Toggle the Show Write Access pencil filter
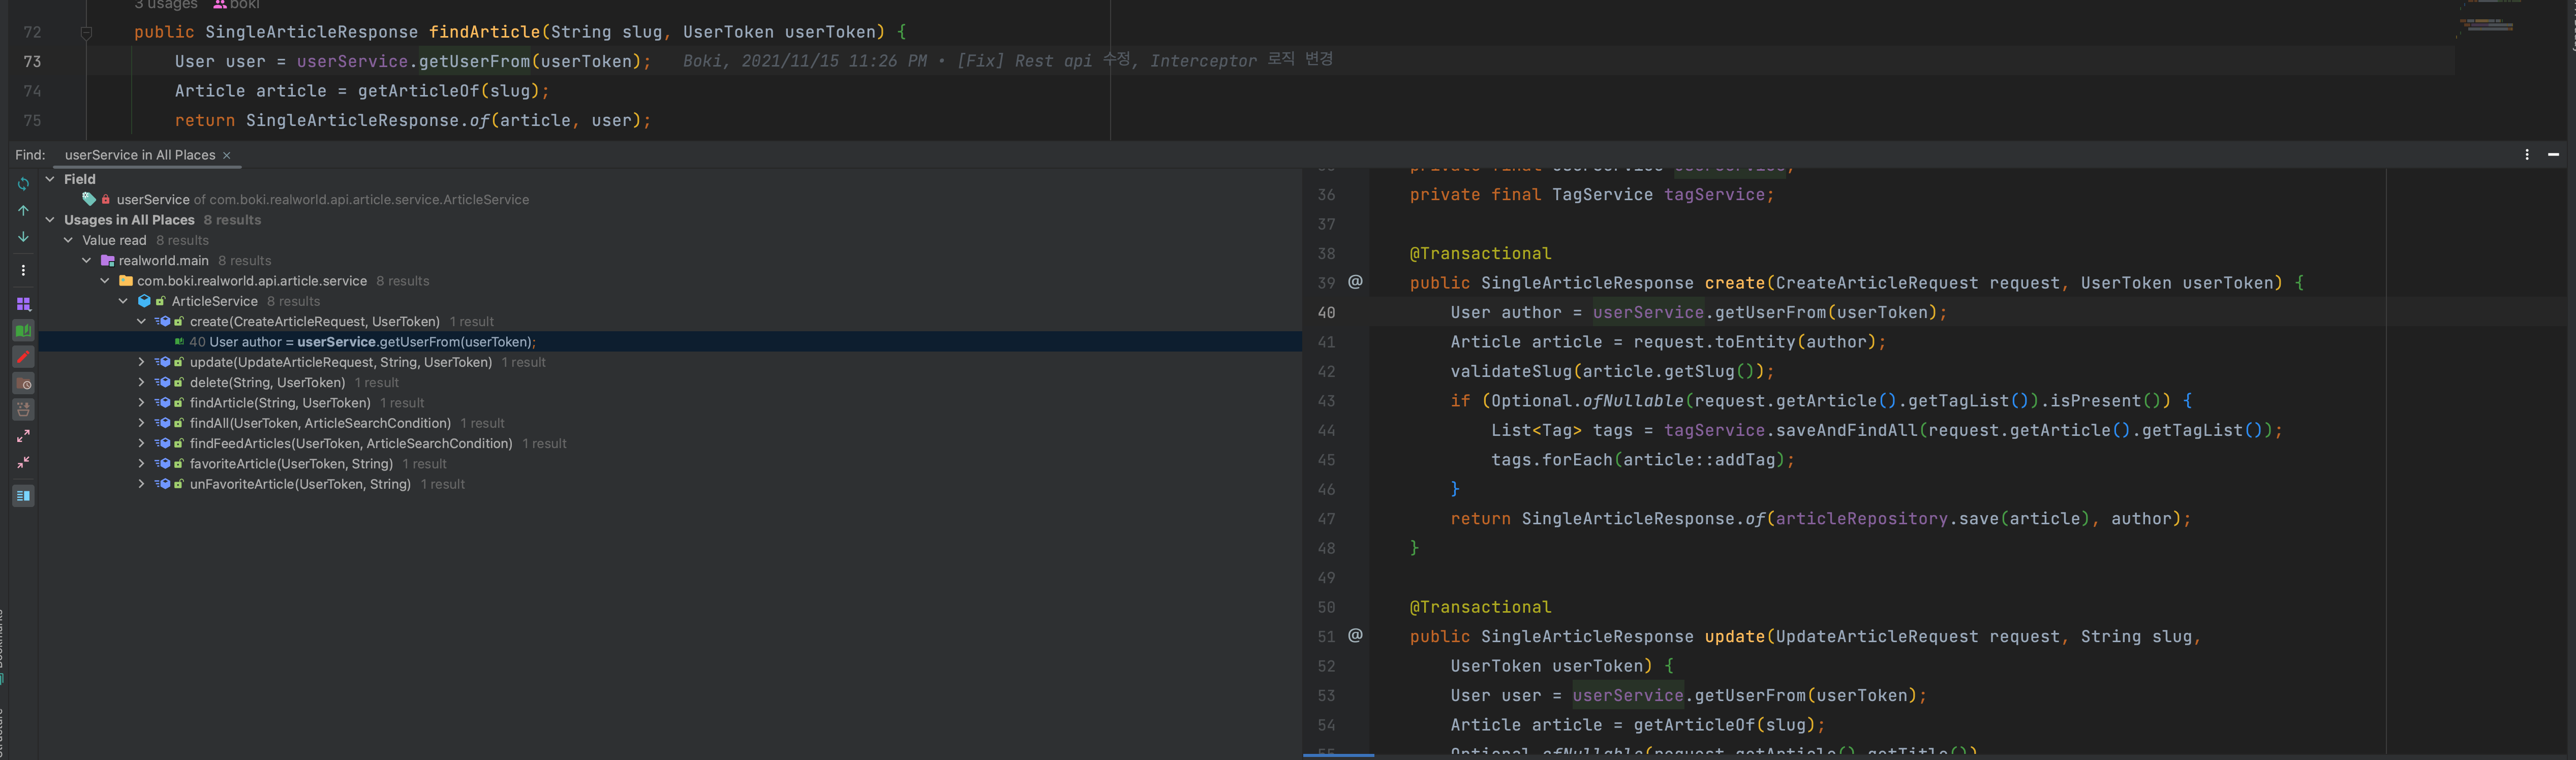2576x760 pixels. pyautogui.click(x=23, y=357)
